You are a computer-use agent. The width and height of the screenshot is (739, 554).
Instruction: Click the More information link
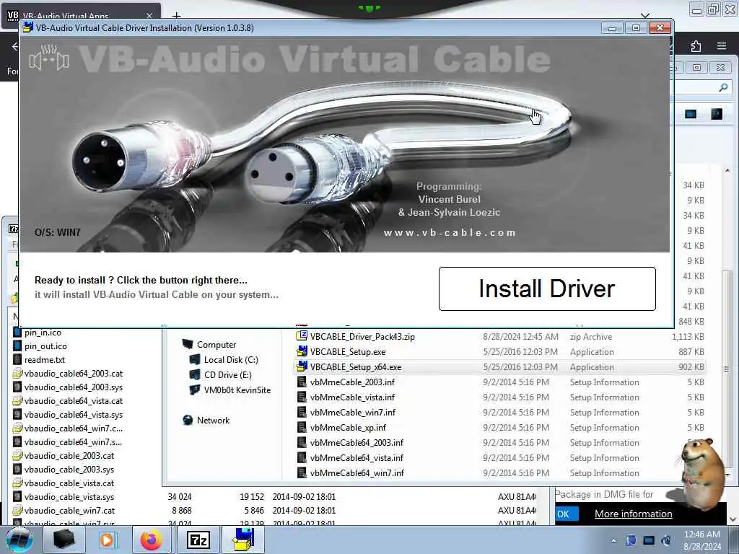(633, 514)
